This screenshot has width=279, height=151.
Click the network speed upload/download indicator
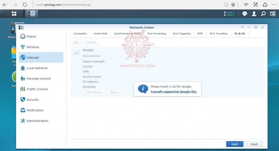(x=229, y=14)
